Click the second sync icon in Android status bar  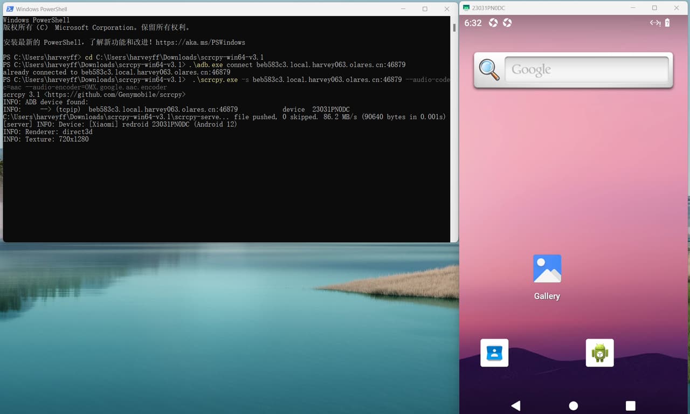(507, 23)
